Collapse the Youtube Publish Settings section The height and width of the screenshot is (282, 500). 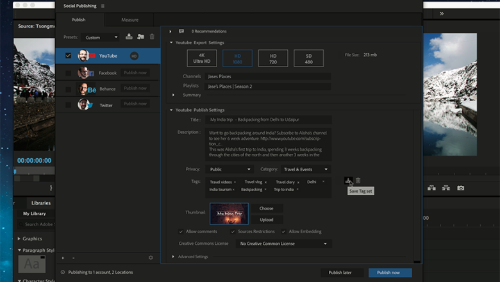point(171,110)
